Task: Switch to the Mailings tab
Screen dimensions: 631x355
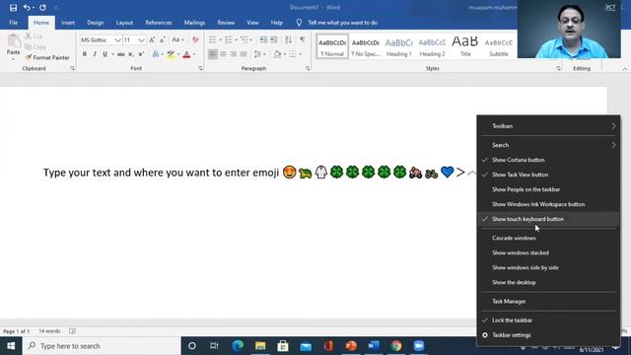Action: click(x=195, y=23)
